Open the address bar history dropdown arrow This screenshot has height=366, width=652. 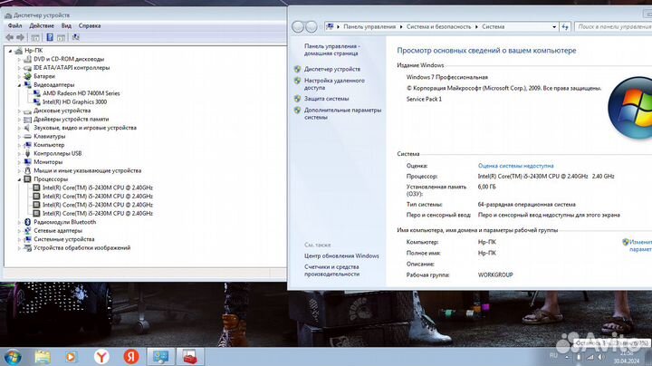click(x=554, y=26)
